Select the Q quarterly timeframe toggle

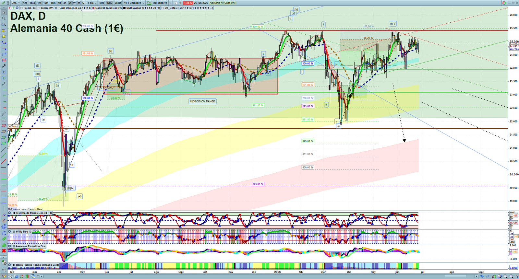83,3
